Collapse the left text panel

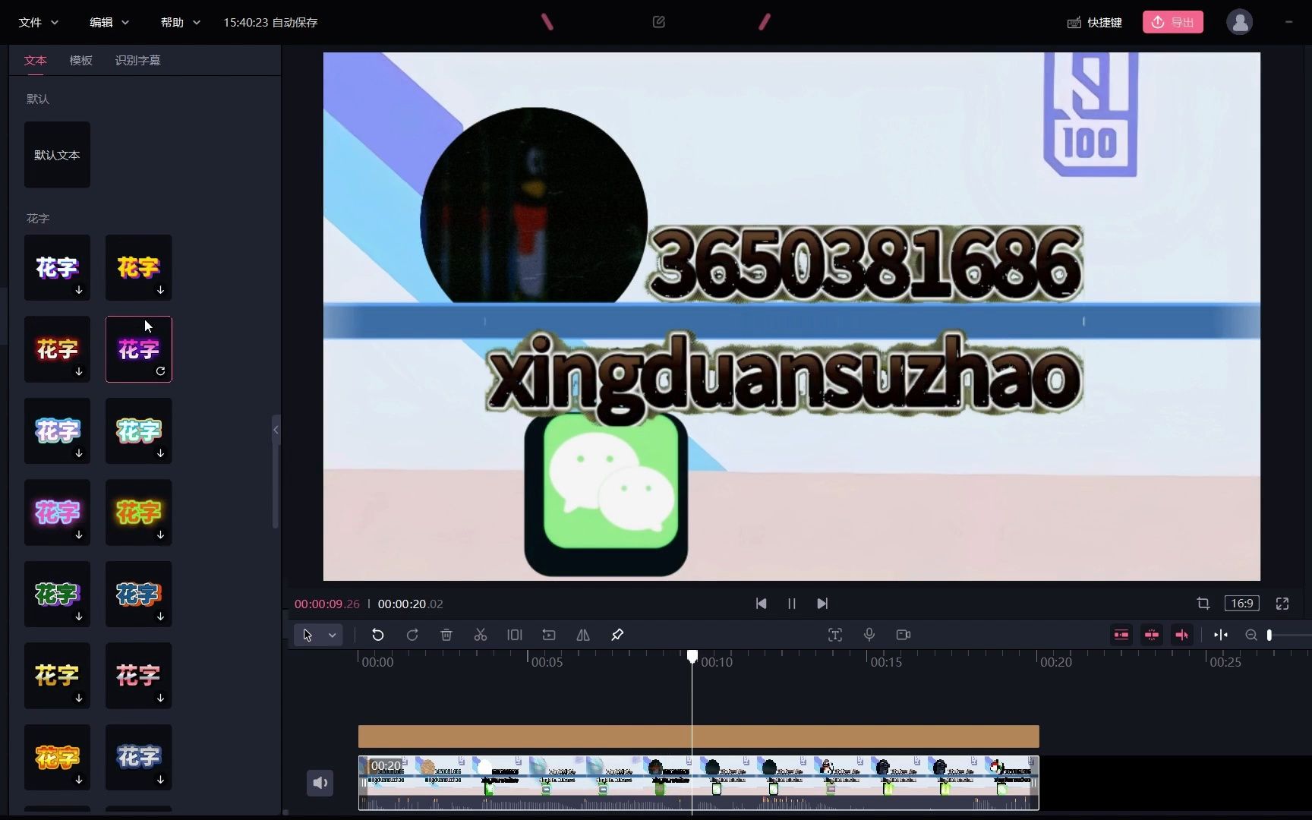[x=276, y=430]
